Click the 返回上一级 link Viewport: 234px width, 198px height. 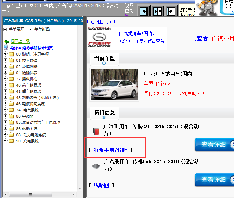click(20, 41)
